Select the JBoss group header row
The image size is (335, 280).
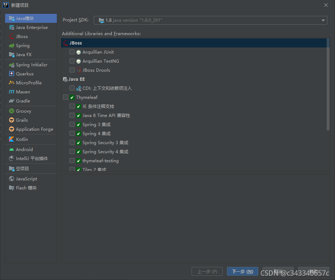194,43
